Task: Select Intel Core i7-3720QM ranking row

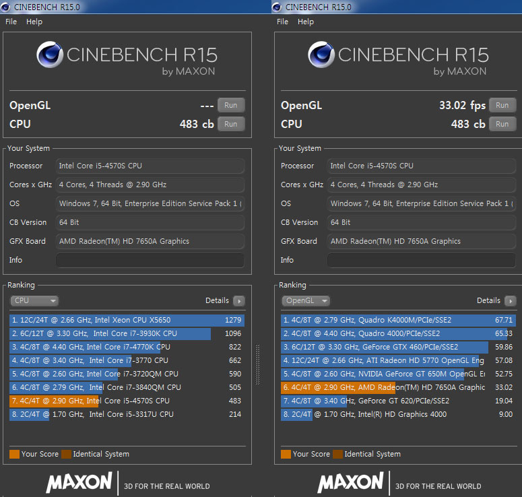Action: point(127,374)
